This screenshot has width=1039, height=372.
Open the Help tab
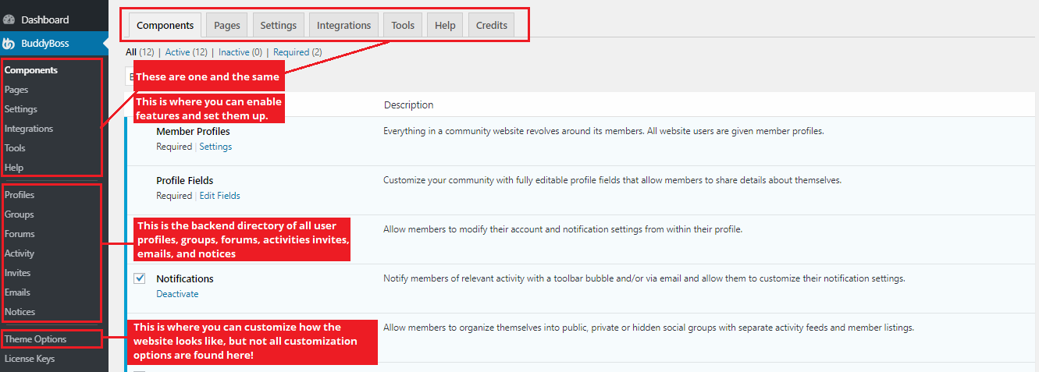(x=445, y=25)
